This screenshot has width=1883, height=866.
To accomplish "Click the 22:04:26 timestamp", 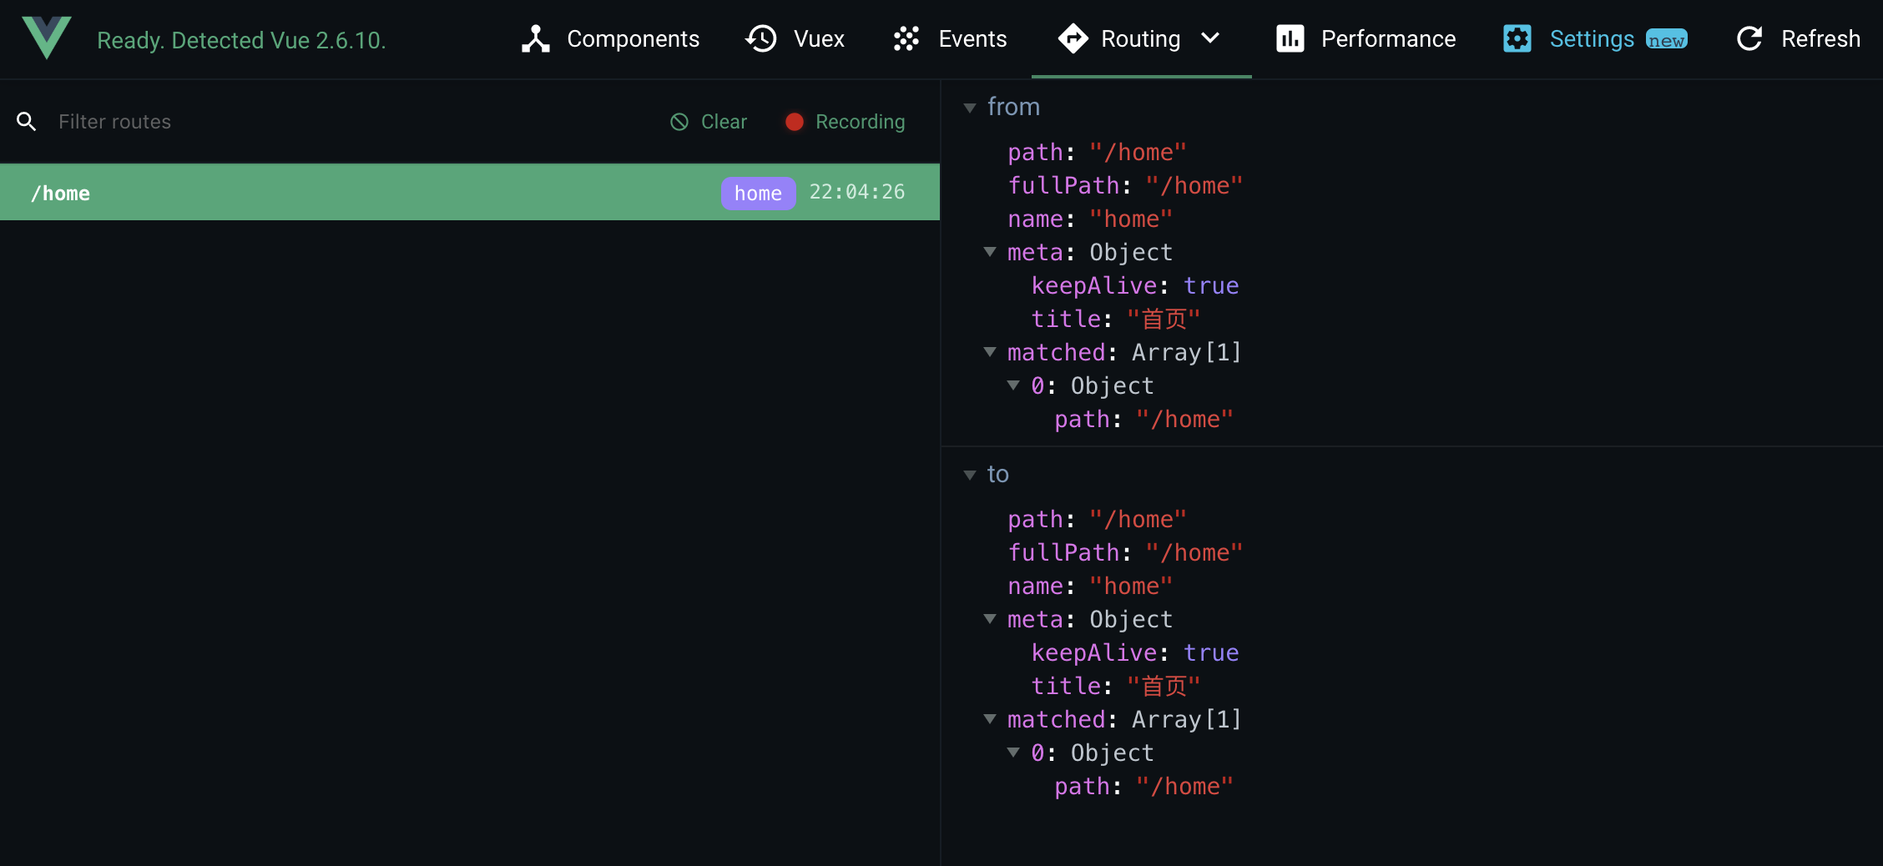I will point(857,192).
